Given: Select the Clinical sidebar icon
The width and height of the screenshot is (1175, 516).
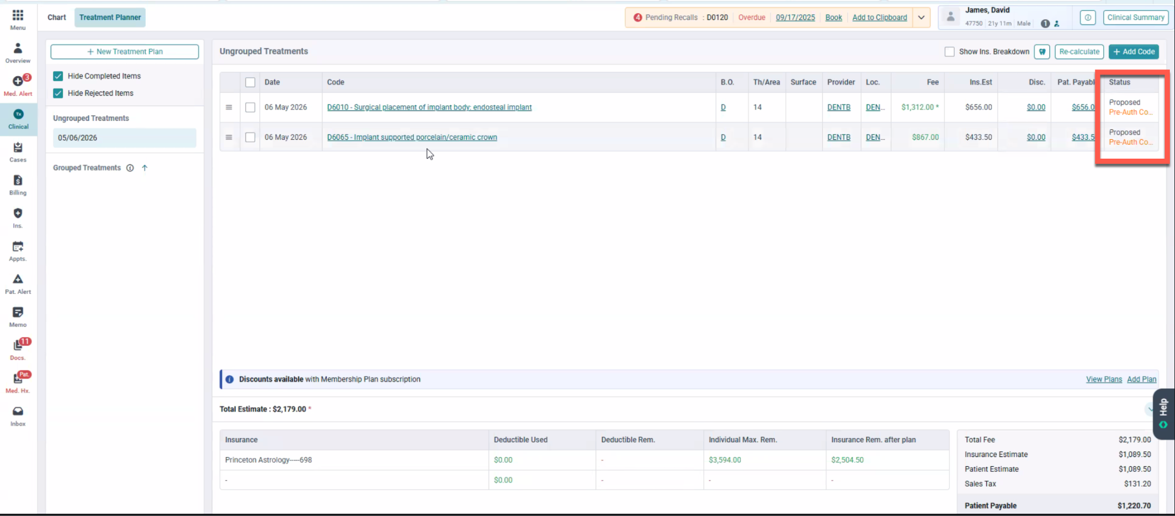Looking at the screenshot, I should coord(18,119).
